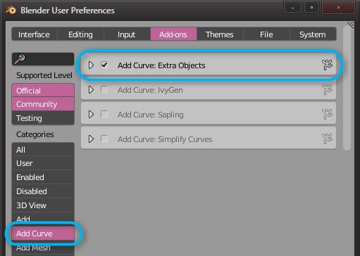
Task: Expand Add Curve: IvyGen details
Action: click(x=91, y=90)
